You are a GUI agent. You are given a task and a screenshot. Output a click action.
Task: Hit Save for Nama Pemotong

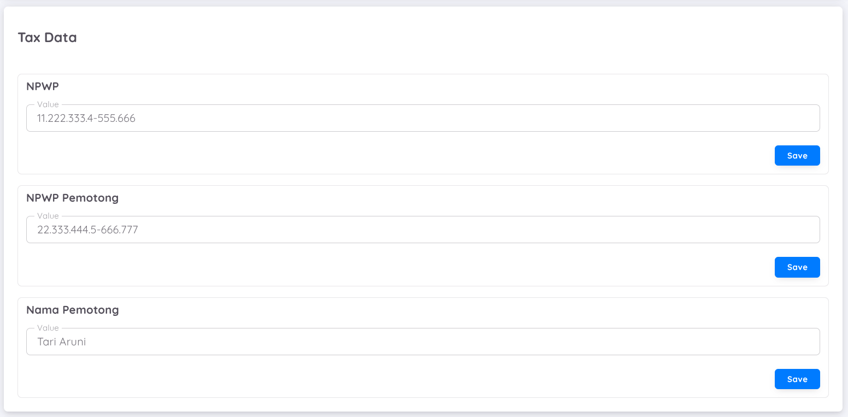point(797,379)
